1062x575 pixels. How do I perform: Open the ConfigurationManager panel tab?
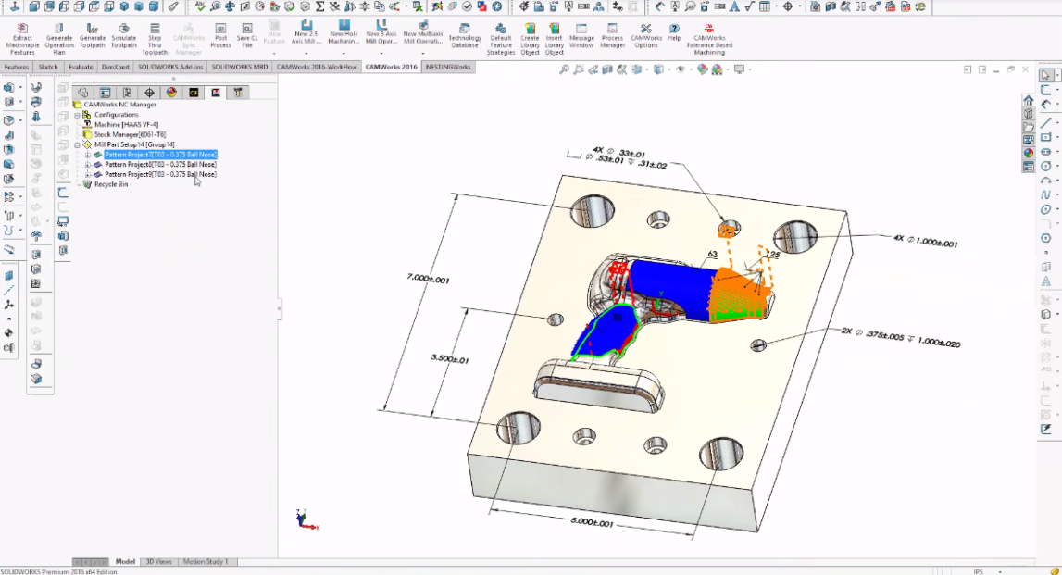tap(128, 93)
